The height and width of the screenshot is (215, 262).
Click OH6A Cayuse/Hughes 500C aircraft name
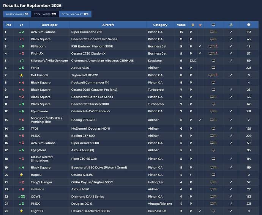(92, 182)
